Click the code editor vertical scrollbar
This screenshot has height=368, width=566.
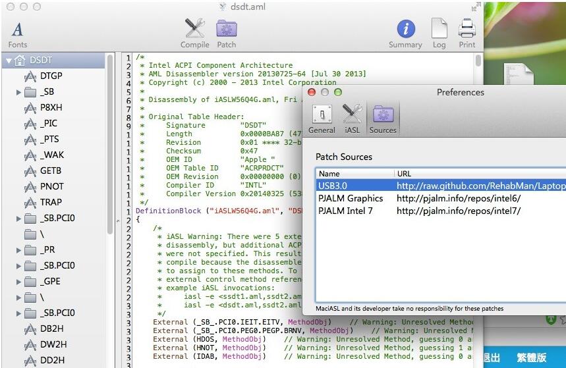click(478, 62)
